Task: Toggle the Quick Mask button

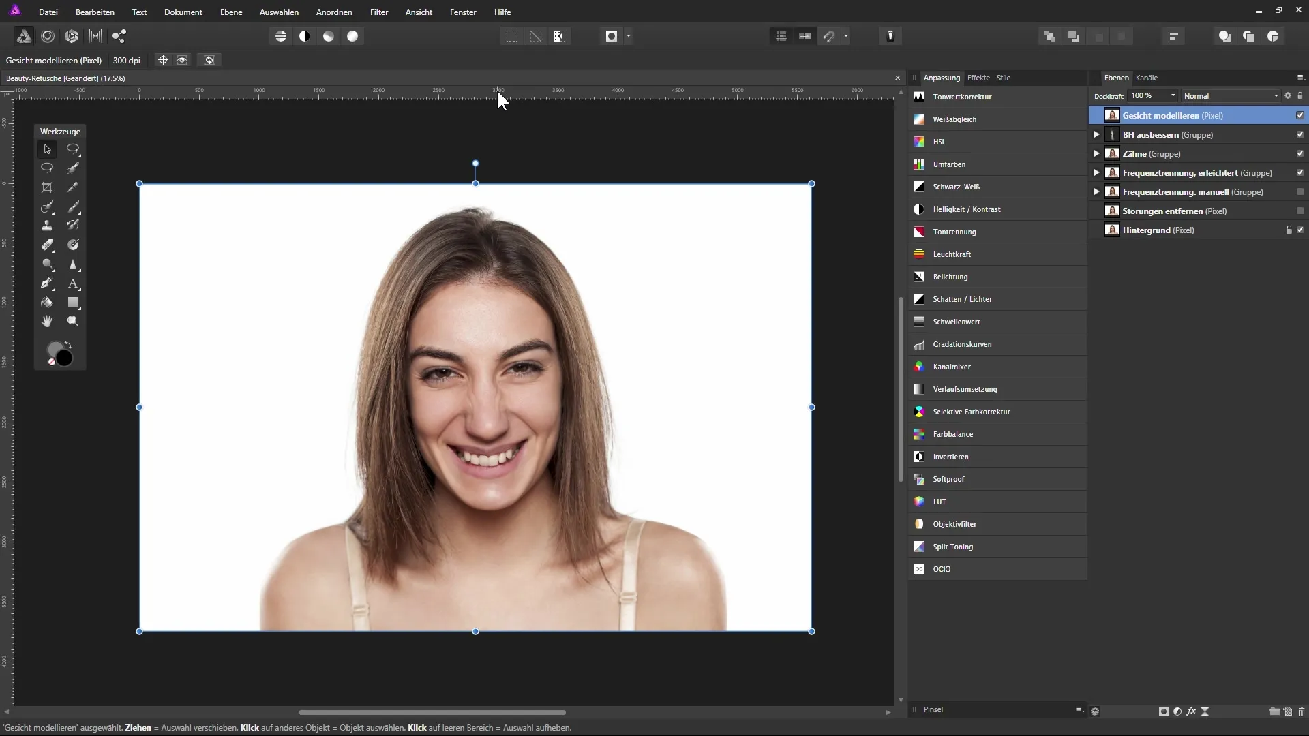Action: point(612,36)
